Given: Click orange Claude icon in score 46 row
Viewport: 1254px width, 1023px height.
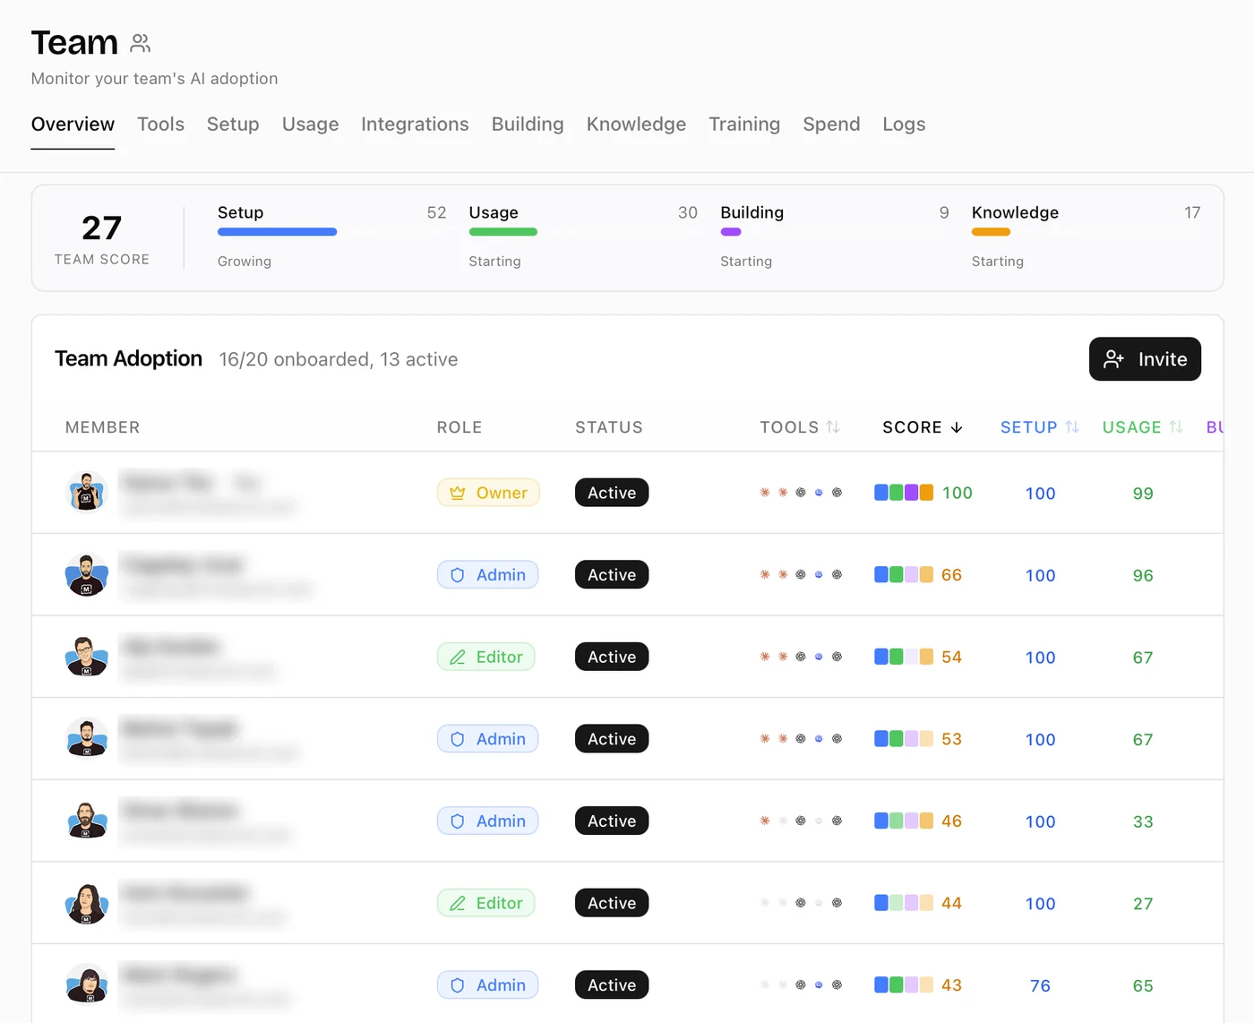Looking at the screenshot, I should click(765, 821).
